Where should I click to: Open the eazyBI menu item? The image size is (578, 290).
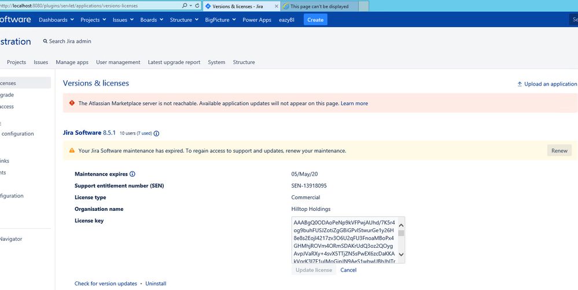pyautogui.click(x=286, y=20)
